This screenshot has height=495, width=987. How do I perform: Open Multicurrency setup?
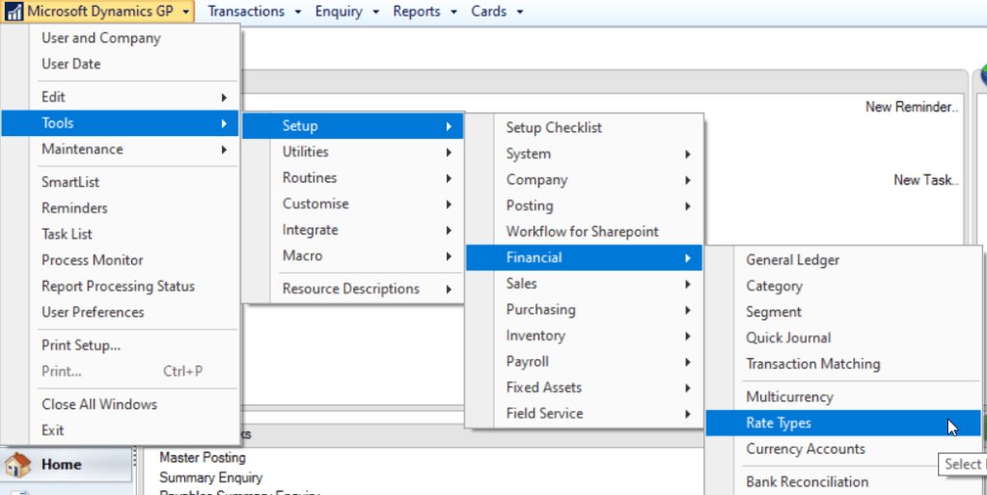788,397
